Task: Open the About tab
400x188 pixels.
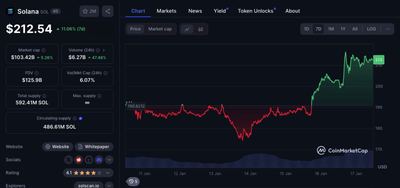Action: (293, 11)
